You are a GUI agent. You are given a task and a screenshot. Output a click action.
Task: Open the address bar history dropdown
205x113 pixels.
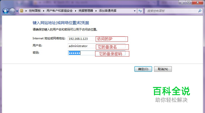pos(135,11)
